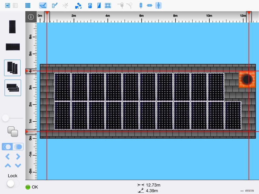Screen dimensions: 259x194
Task: Click the orange chimney on the roof
Action: click(x=247, y=79)
